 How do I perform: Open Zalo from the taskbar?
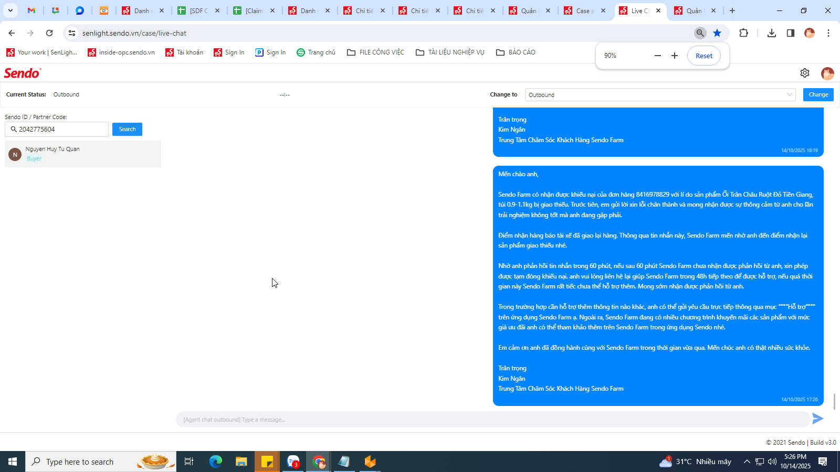click(293, 462)
